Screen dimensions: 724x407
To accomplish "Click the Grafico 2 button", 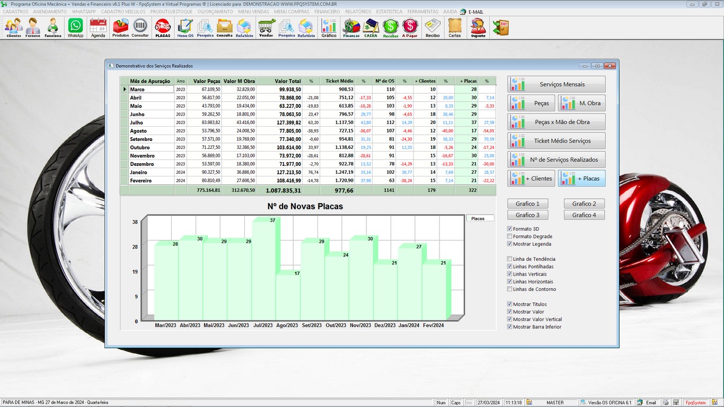I will [x=584, y=203].
